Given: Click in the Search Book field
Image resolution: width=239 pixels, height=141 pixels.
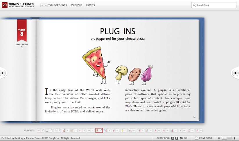Looking at the screenshot, I should tap(215, 5).
